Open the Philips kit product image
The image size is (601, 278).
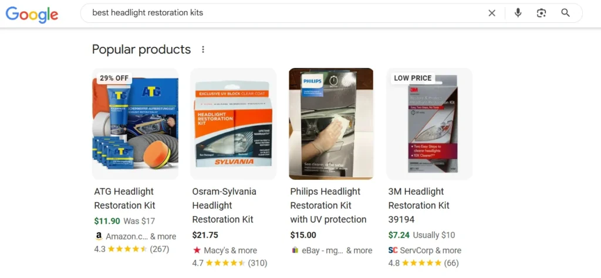point(331,124)
